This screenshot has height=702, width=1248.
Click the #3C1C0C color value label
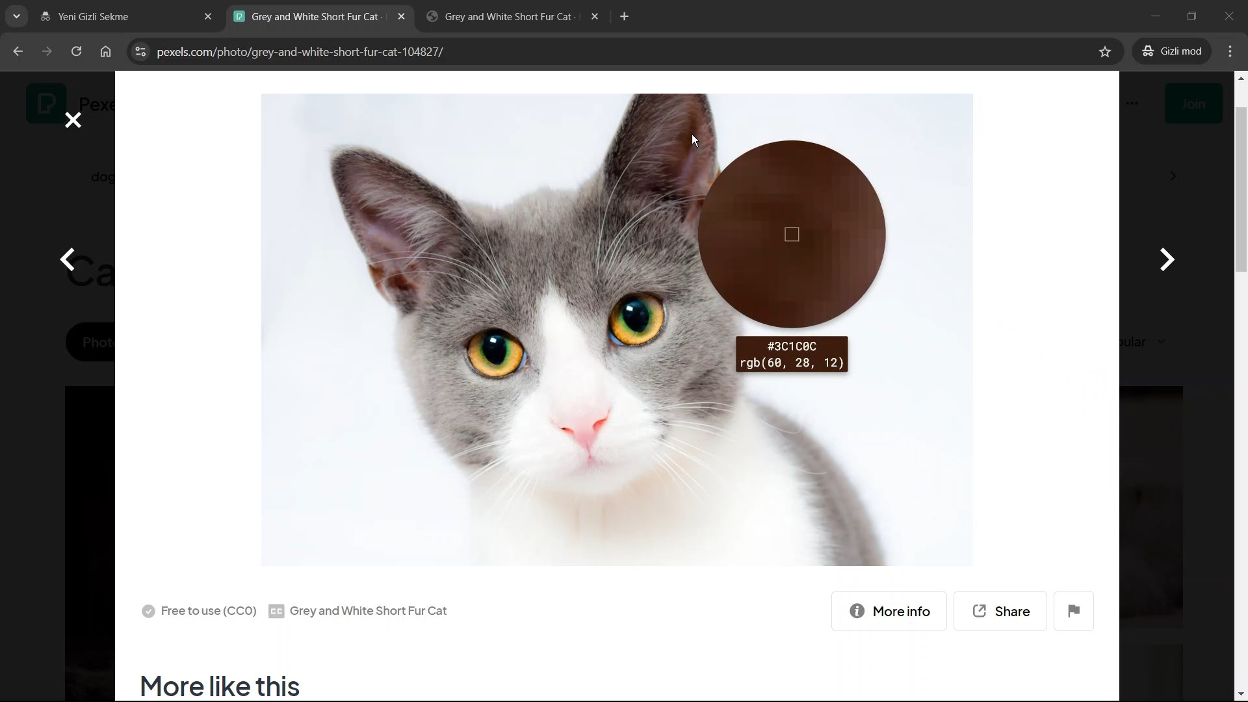click(x=792, y=354)
